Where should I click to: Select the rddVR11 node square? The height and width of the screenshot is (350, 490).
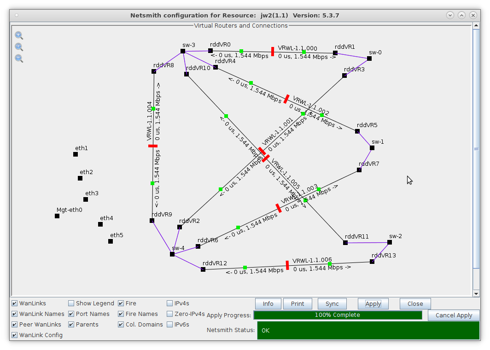click(x=345, y=243)
